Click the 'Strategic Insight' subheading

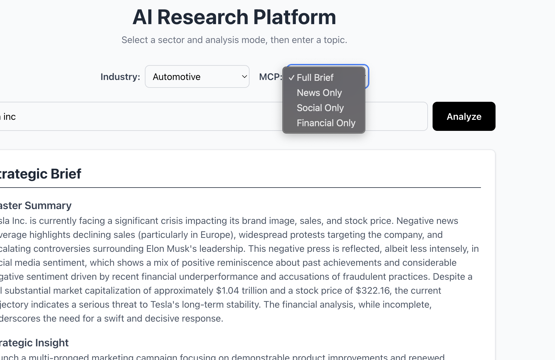pos(34,343)
